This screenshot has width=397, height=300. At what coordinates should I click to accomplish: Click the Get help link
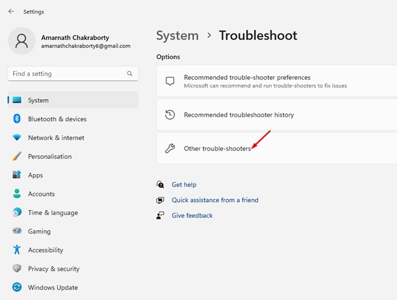point(184,185)
